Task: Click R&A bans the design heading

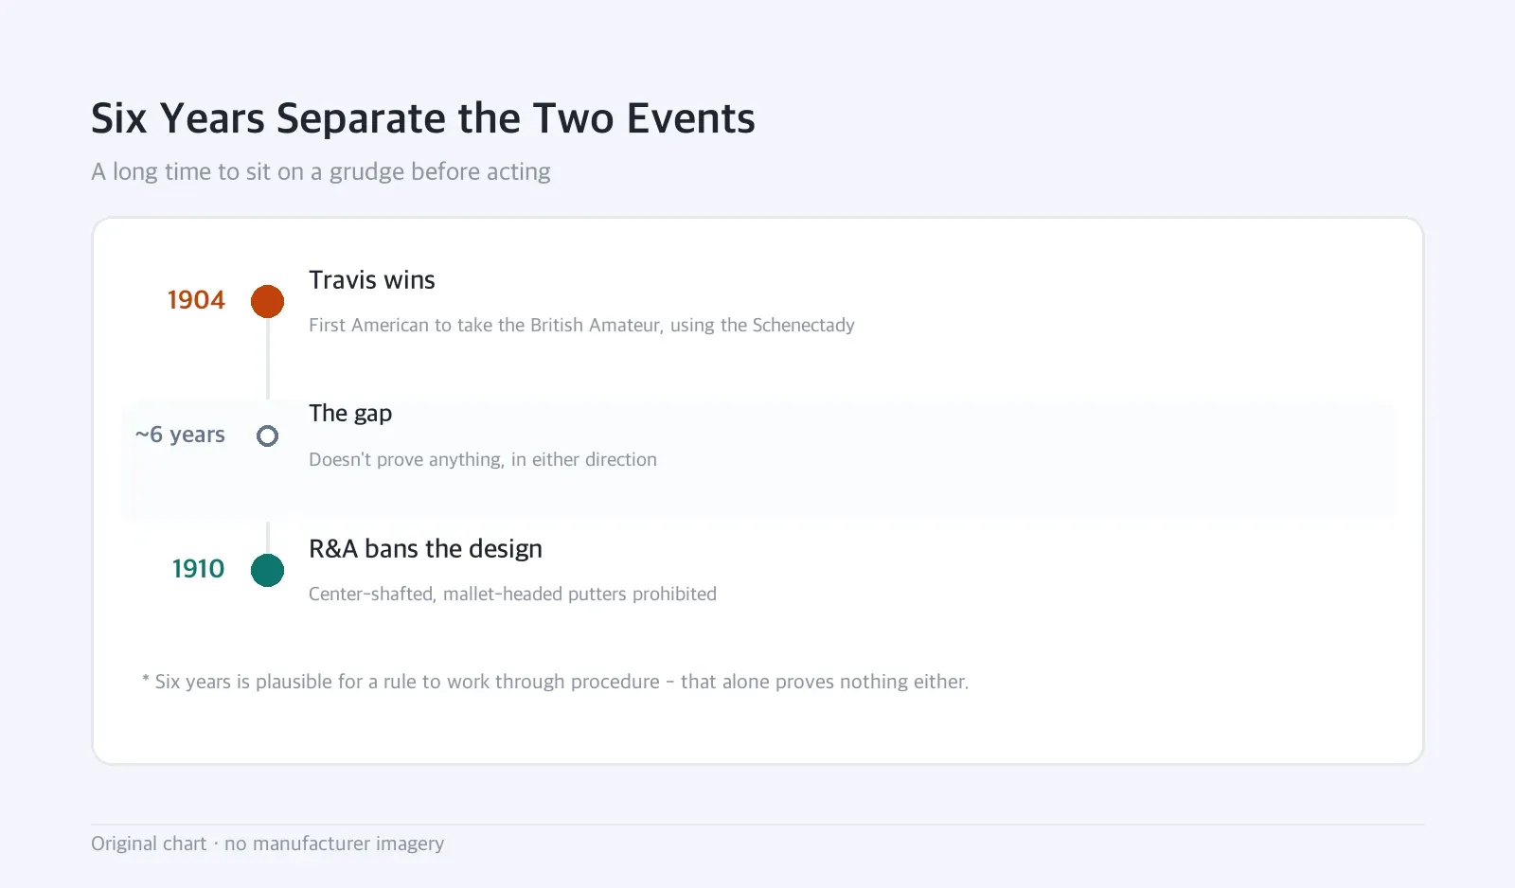Action: [425, 549]
